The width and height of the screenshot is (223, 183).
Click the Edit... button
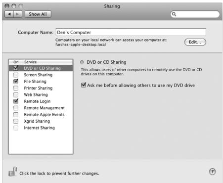click(195, 42)
